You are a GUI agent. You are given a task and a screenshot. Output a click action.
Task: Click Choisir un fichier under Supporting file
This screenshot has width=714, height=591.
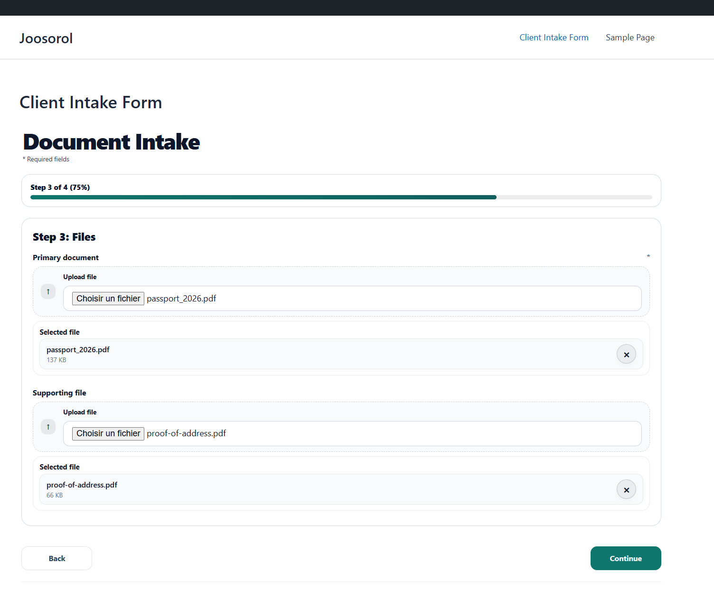(x=108, y=433)
